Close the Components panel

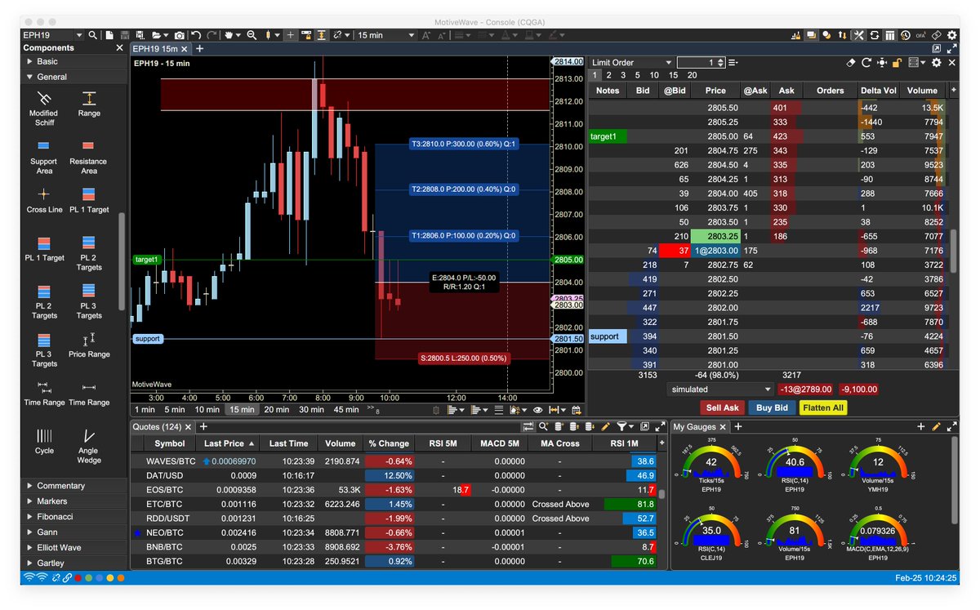coord(119,48)
